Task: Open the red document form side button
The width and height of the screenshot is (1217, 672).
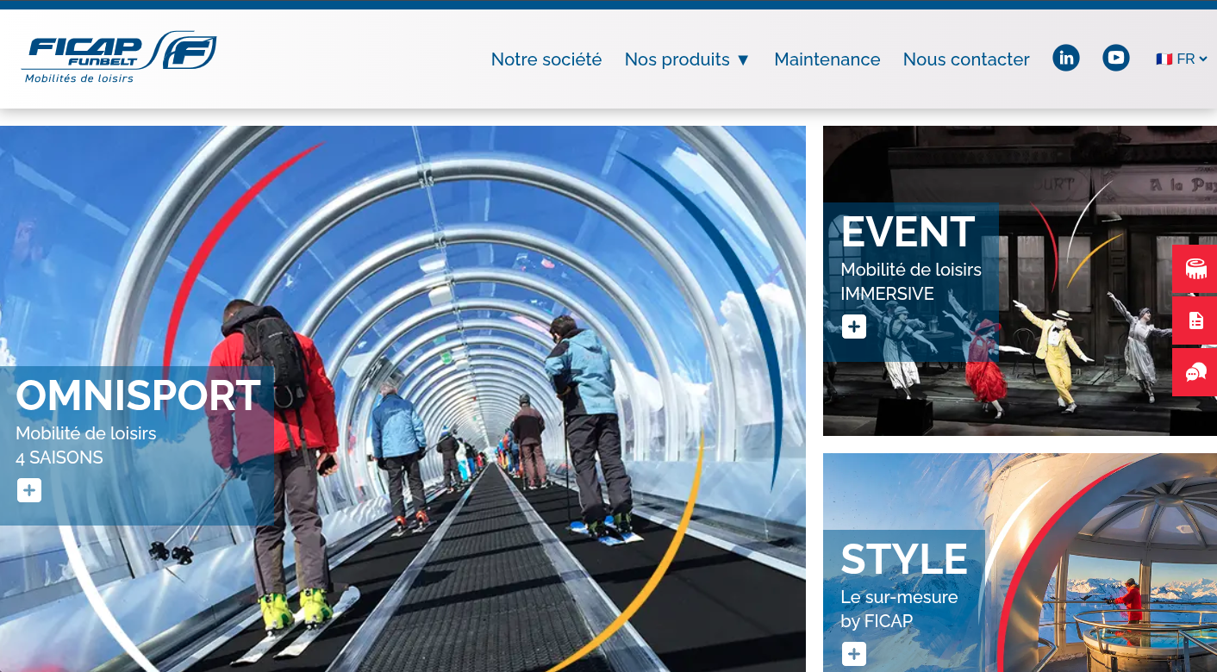Action: [1195, 320]
